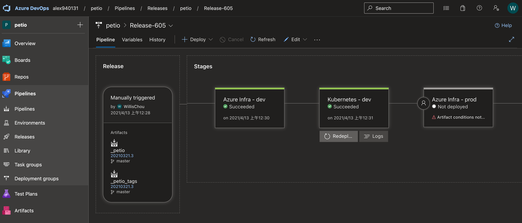Screen dimensions: 522x223
Task: Switch to the History tab
Action: tap(157, 40)
